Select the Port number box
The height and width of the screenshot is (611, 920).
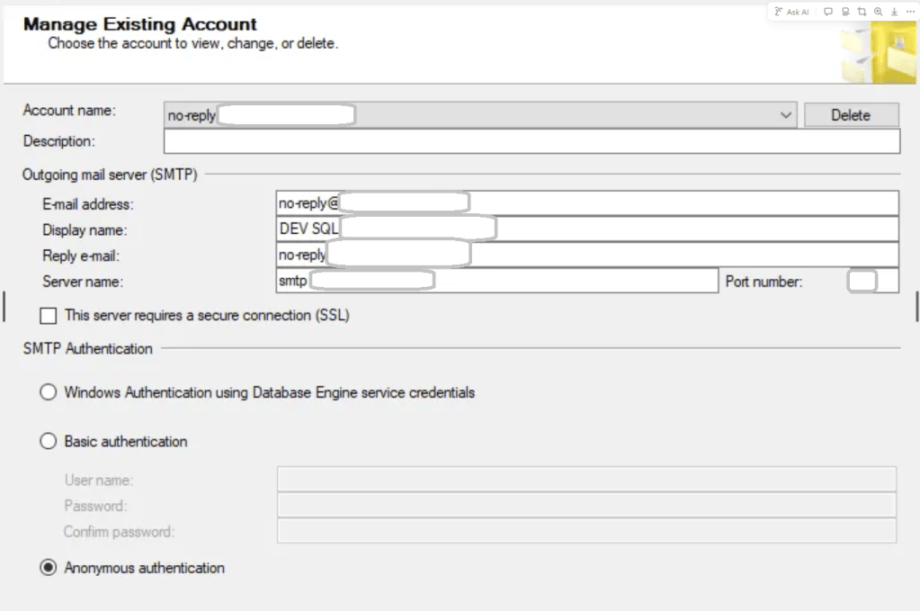(872, 282)
